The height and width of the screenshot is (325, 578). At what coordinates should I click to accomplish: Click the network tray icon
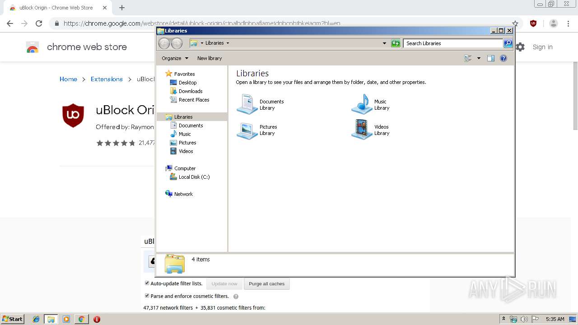pyautogui.click(x=513, y=319)
